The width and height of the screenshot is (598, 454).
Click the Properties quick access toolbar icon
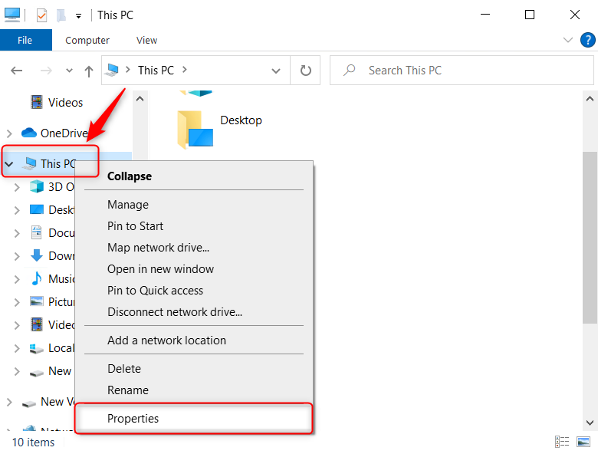point(41,15)
